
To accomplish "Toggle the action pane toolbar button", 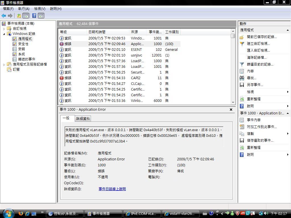I will coord(41,16).
